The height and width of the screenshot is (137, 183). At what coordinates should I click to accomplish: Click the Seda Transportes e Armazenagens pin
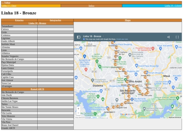point(107,108)
